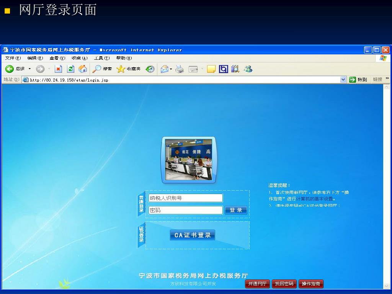The image size is (392, 294).
Task: Click the History icon in toolbar
Action: click(x=150, y=69)
